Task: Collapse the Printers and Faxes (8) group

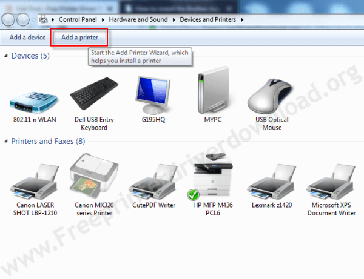Action: click(6, 141)
